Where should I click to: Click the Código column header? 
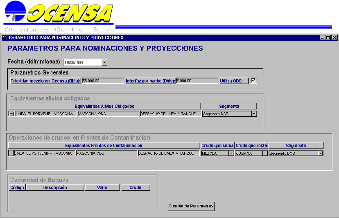click(17, 187)
